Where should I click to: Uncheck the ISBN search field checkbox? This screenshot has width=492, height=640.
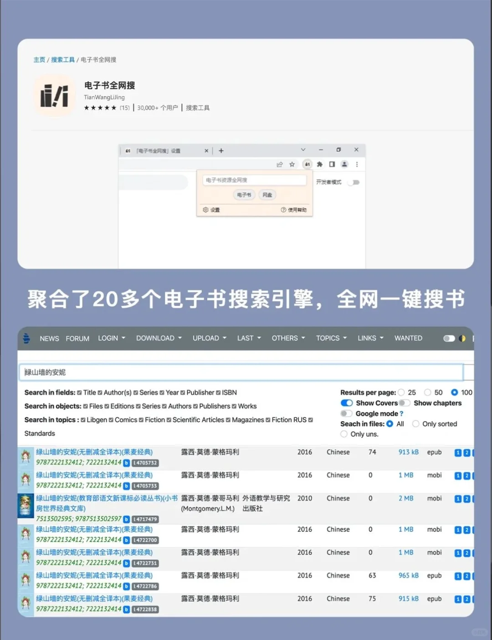coord(218,392)
